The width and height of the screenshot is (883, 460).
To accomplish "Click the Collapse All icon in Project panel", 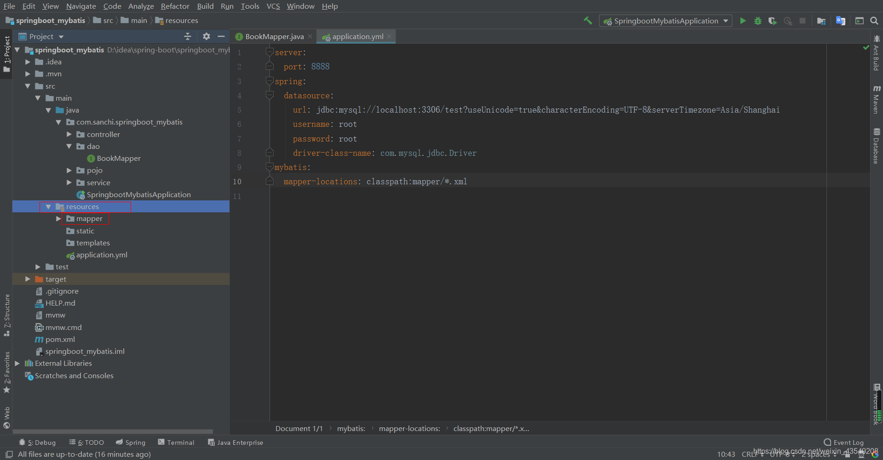I will (188, 36).
